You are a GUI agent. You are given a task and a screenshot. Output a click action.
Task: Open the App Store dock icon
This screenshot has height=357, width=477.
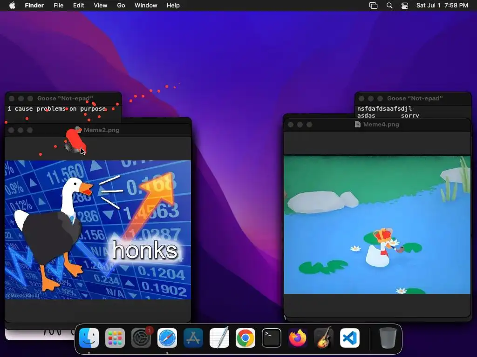click(x=193, y=338)
